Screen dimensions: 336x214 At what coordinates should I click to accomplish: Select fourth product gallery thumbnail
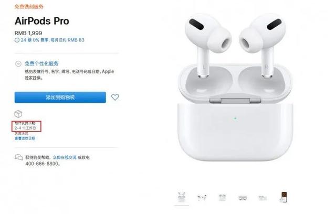pyautogui.click(x=243, y=198)
